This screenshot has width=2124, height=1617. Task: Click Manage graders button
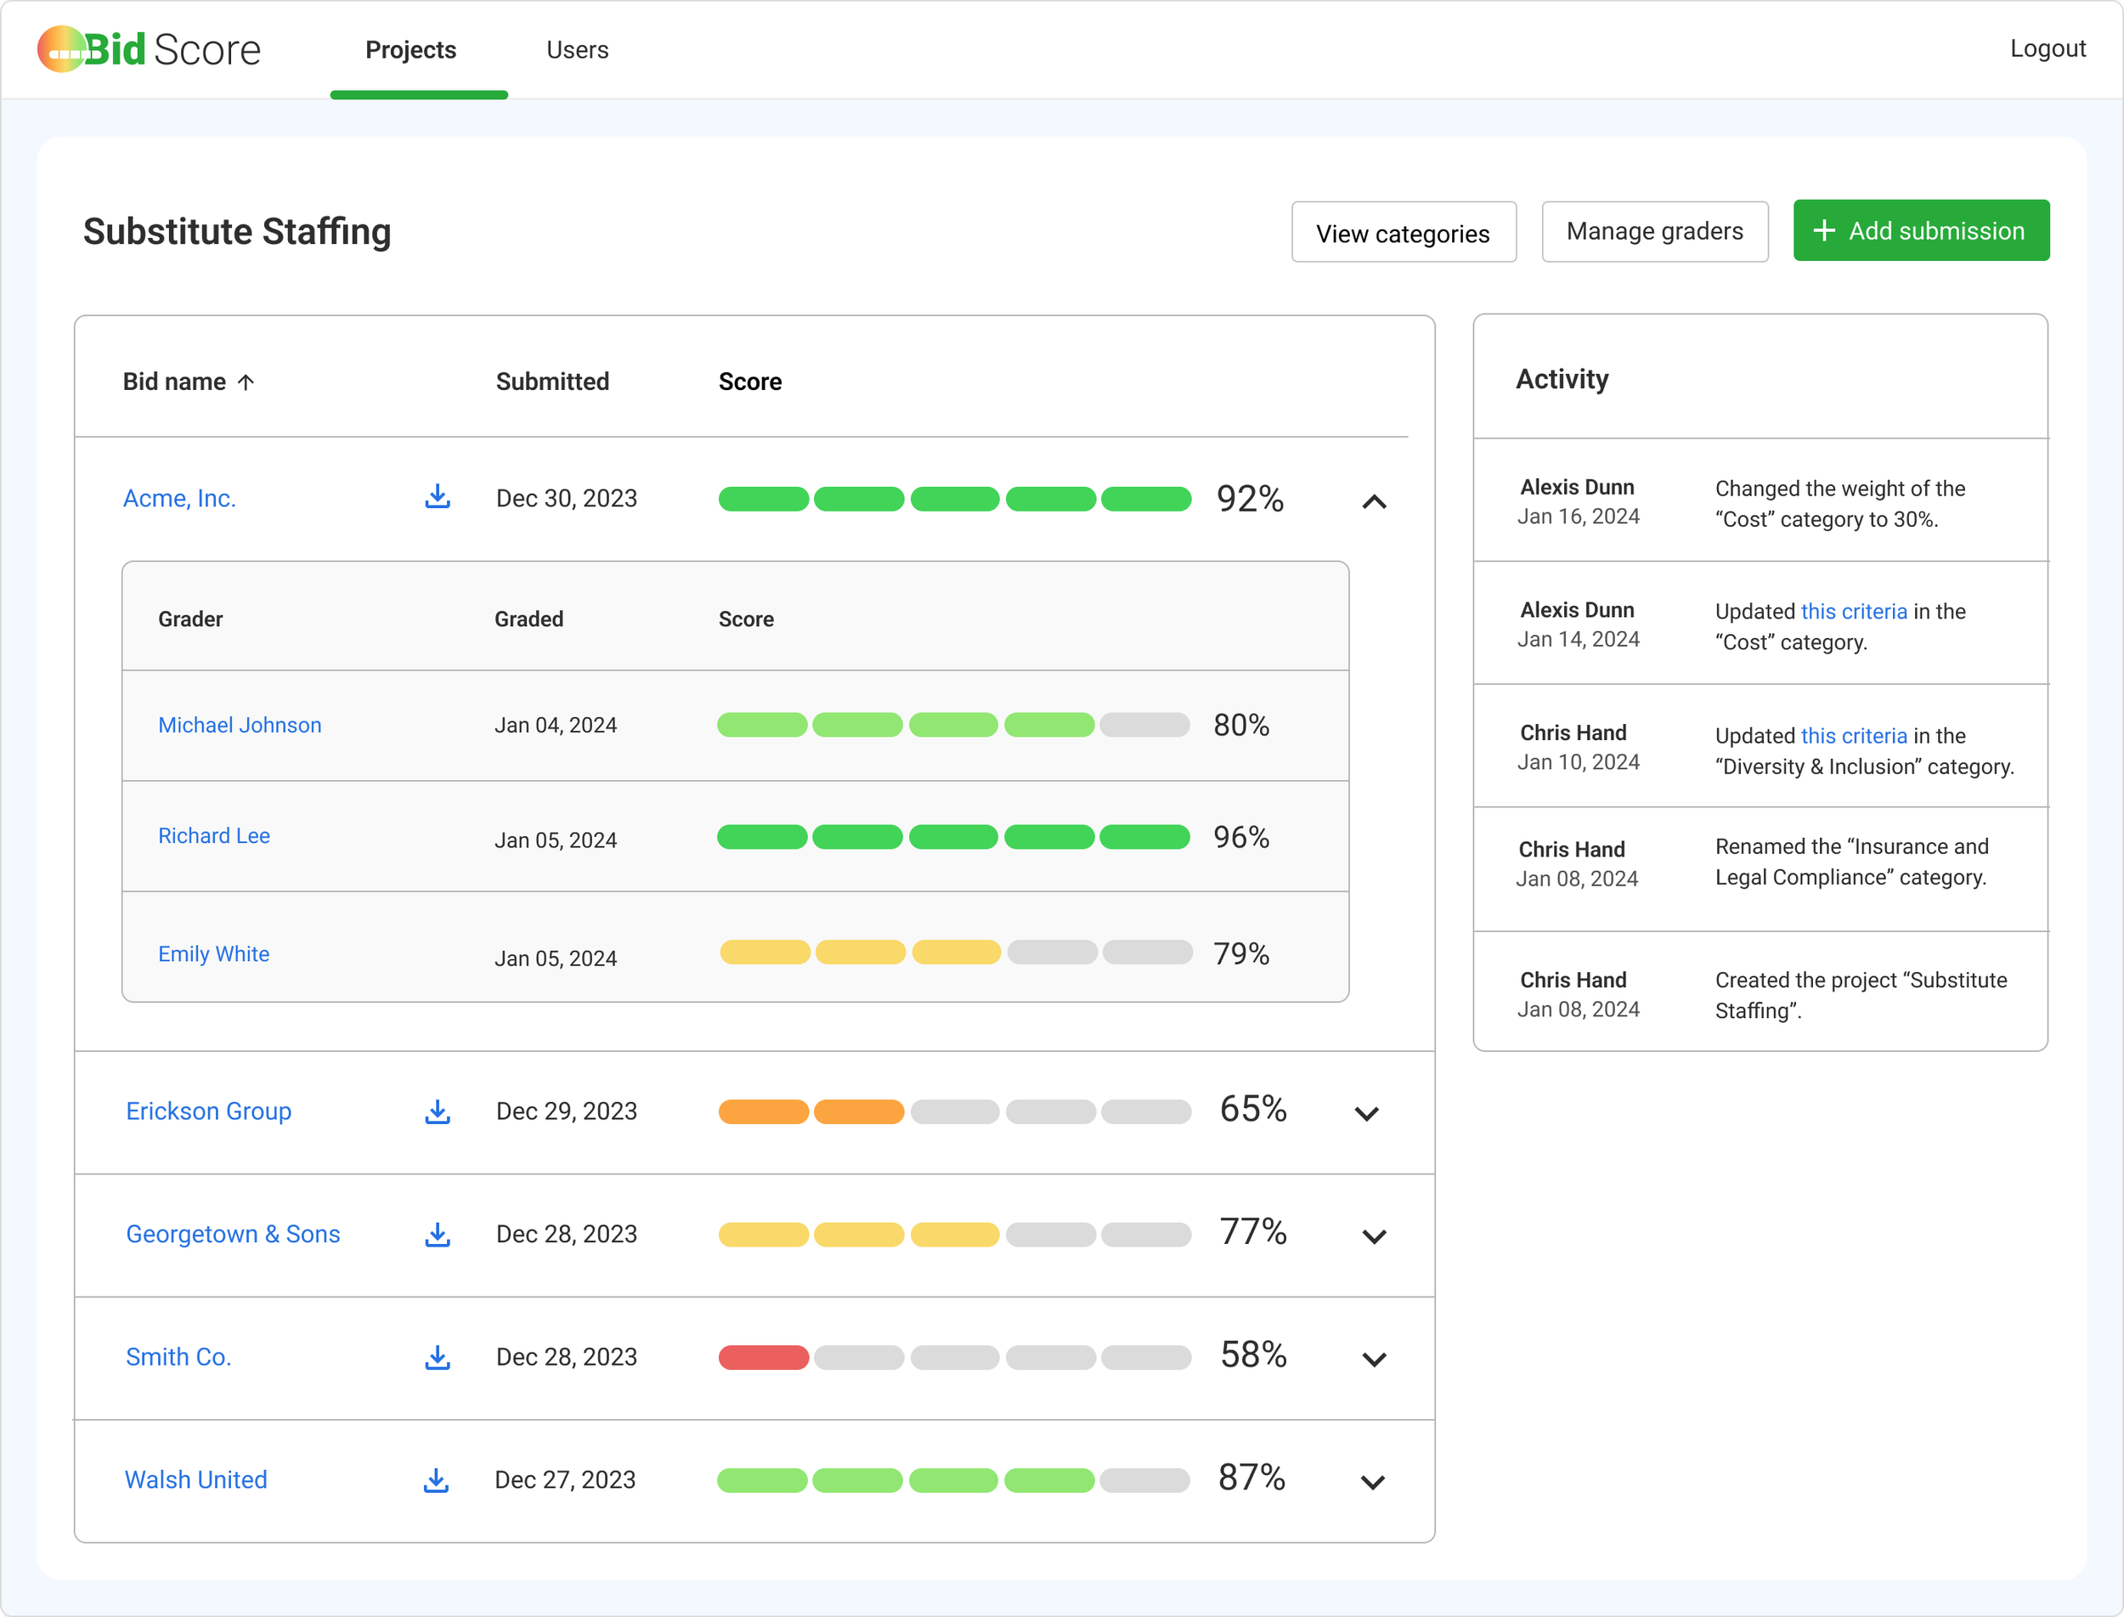point(1654,231)
